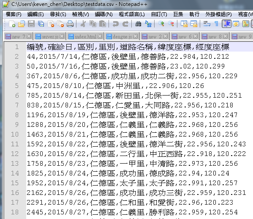Click the Close All documents icon

click(60, 24)
